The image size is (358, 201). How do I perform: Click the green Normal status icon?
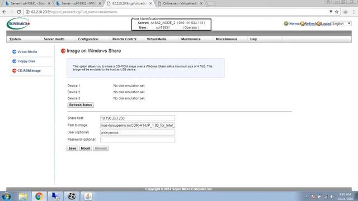coord(286,23)
